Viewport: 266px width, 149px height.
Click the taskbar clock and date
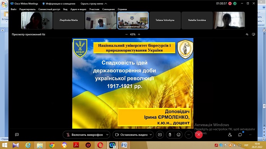(x=257, y=145)
